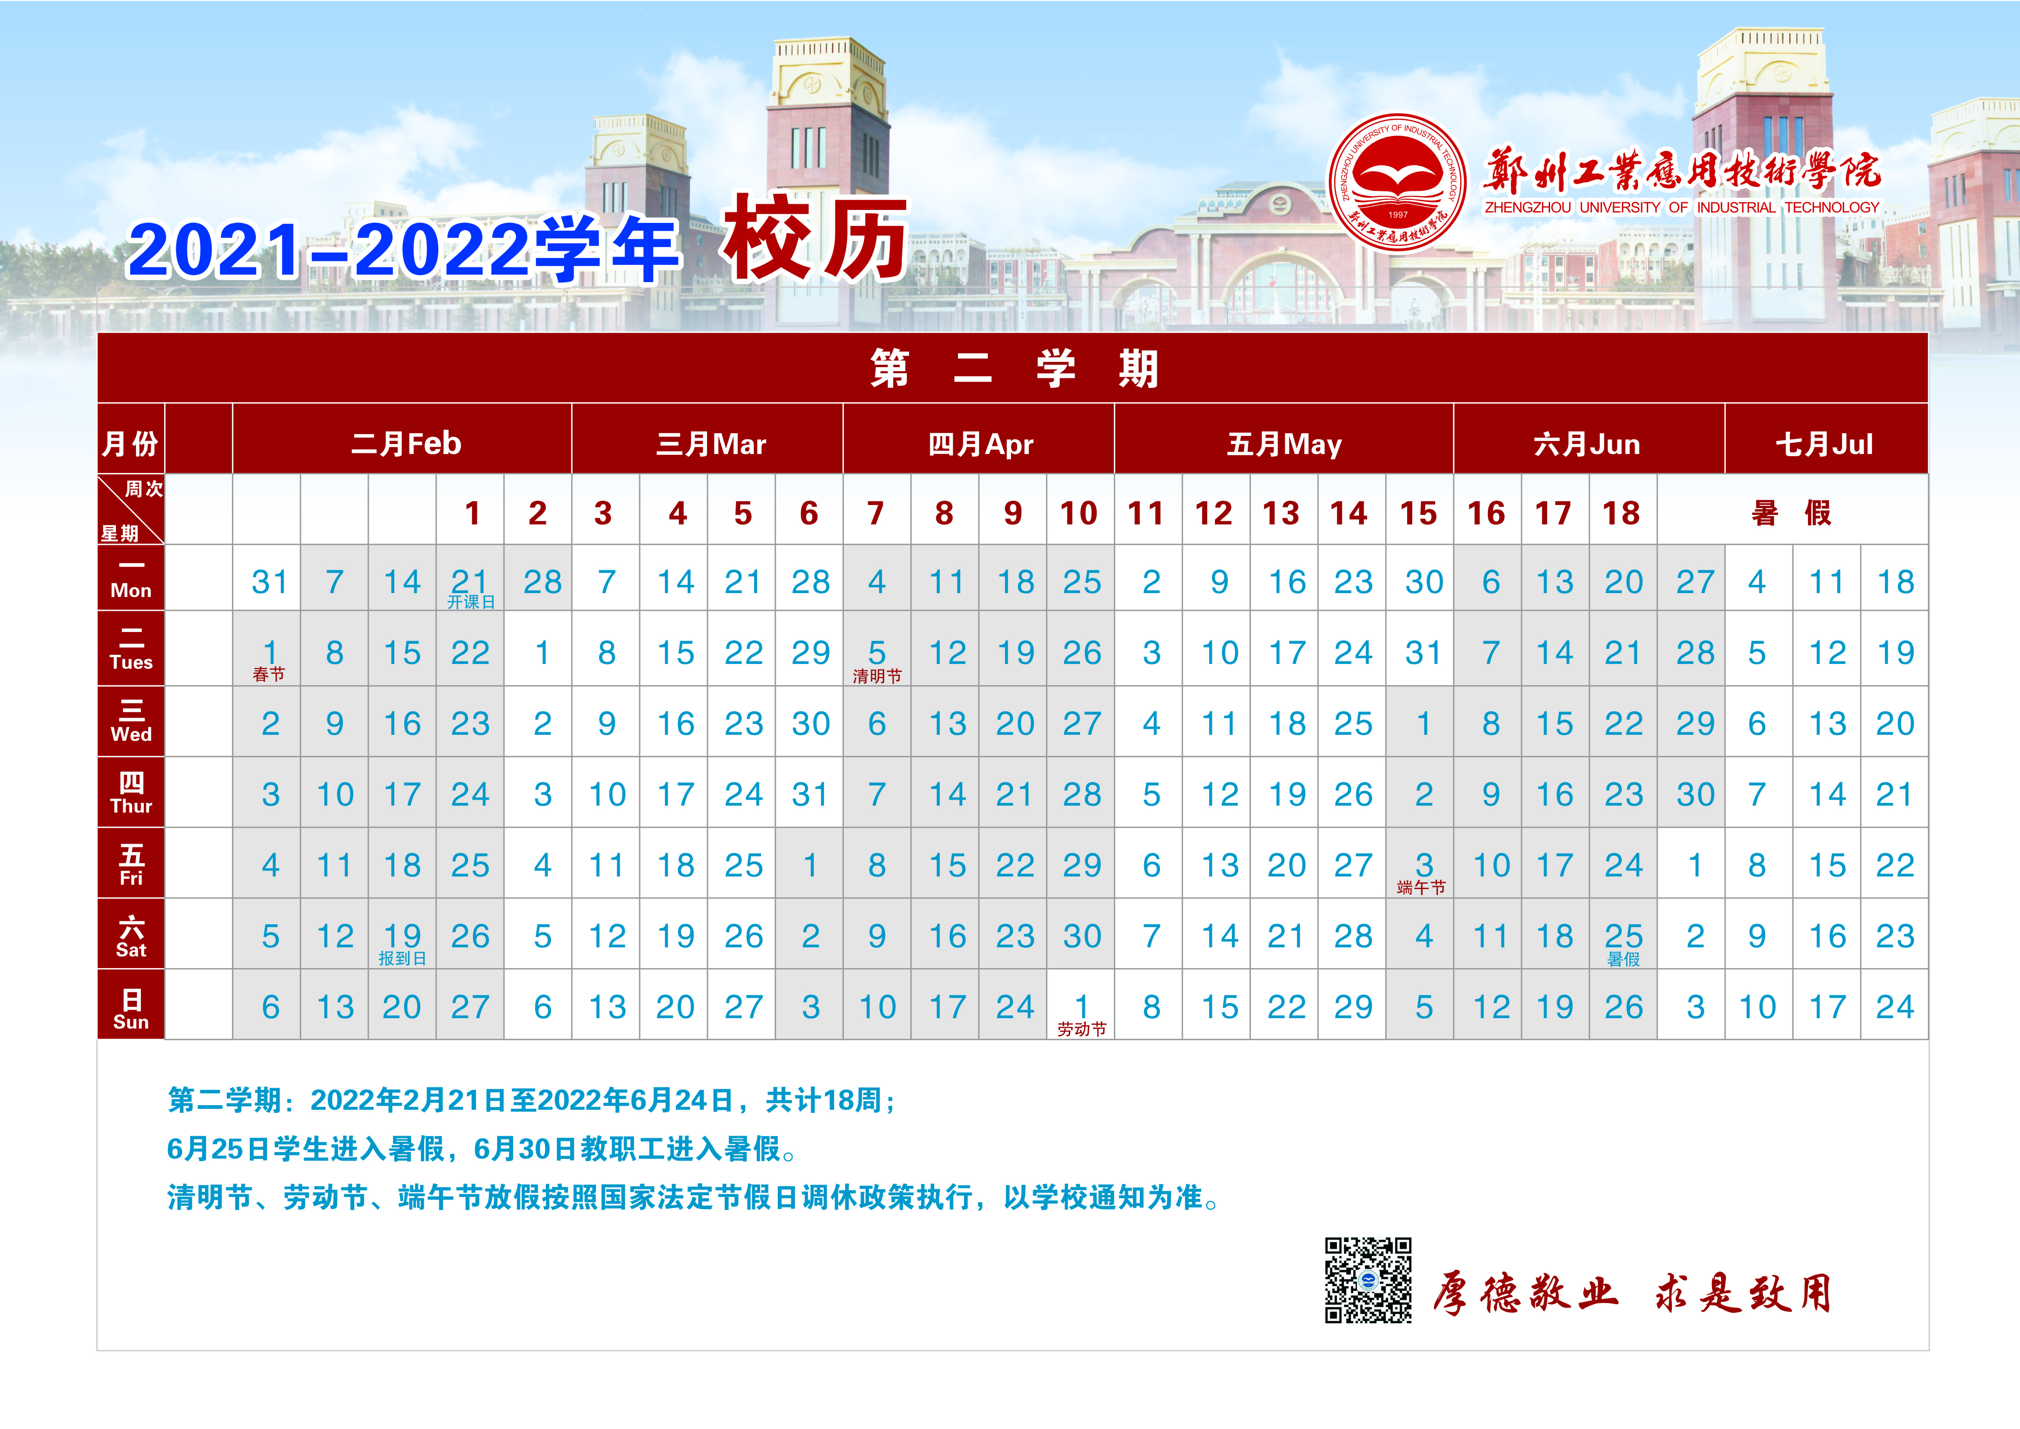Click the 周次/星期 diagonal header cell
This screenshot has height=1429, width=2020.
(131, 510)
